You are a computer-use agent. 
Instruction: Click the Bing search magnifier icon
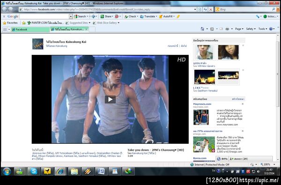click(x=274, y=9)
